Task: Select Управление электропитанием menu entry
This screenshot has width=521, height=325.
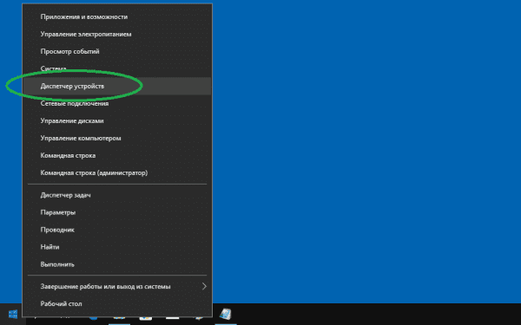Action: (x=117, y=34)
